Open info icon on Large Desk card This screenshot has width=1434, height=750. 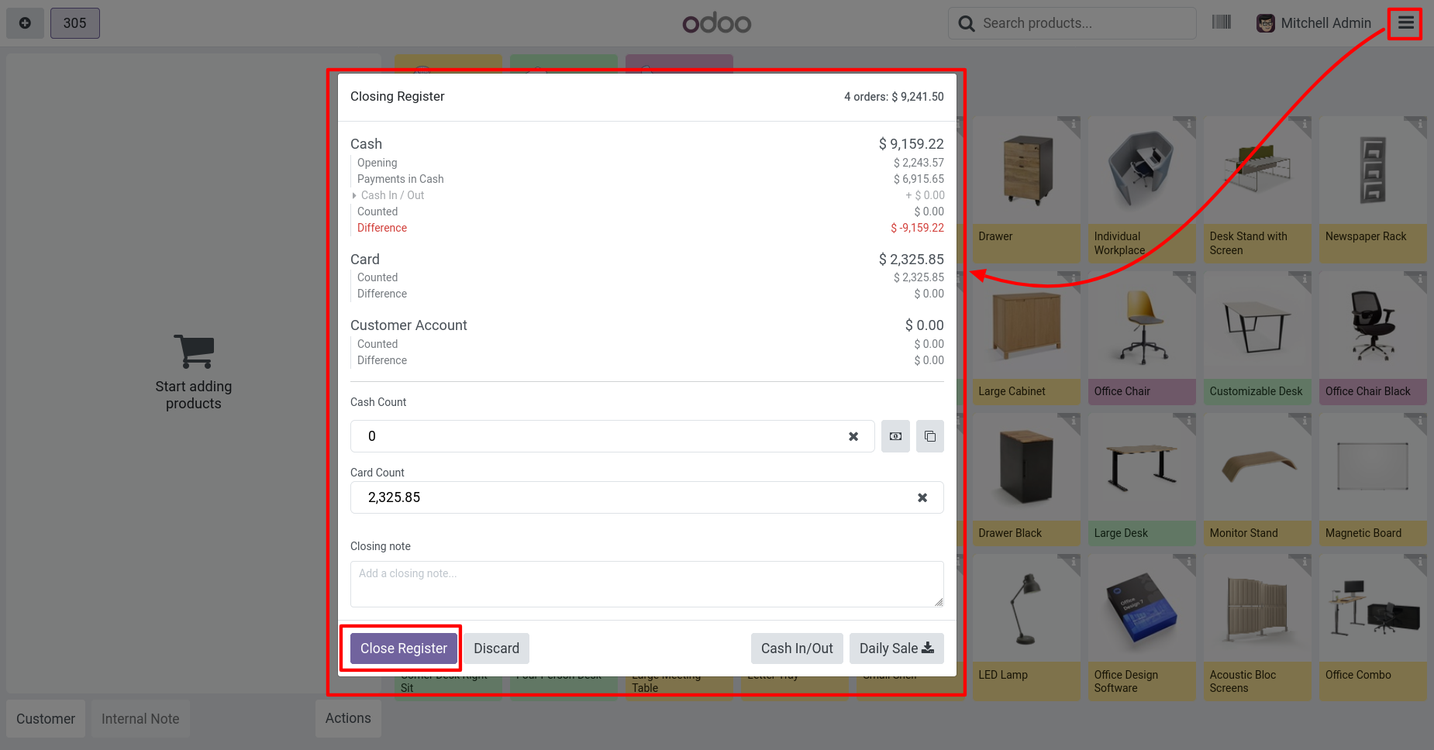click(1188, 420)
